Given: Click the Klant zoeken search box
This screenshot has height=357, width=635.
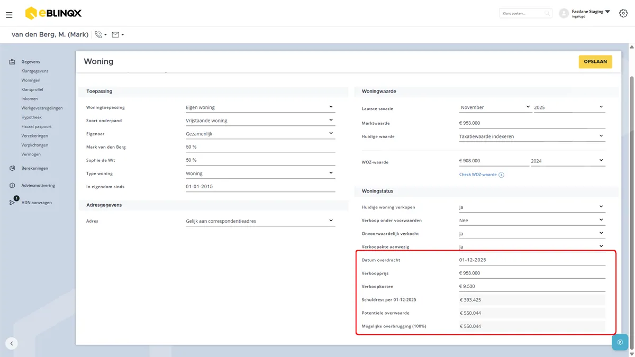Looking at the screenshot, I should click(x=525, y=13).
